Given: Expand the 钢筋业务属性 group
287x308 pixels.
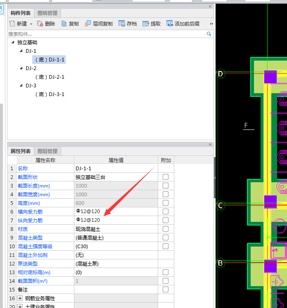Looking at the screenshot, I should coord(20,298).
